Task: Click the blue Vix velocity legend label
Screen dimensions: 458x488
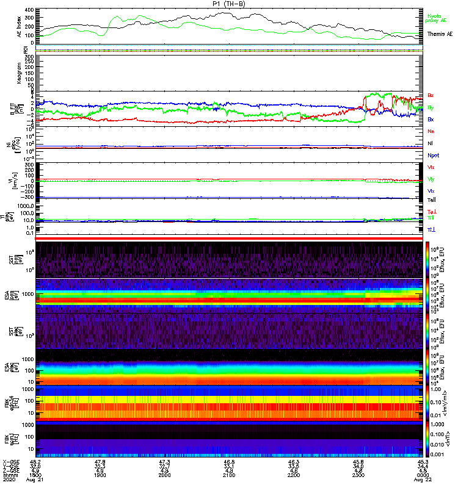Action: pyautogui.click(x=431, y=190)
